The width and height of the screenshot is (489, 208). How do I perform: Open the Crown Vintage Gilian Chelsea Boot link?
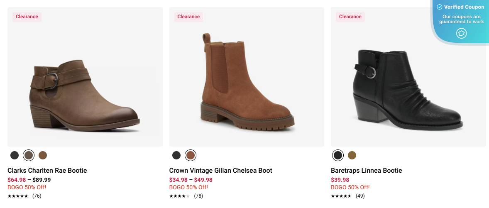(220, 171)
